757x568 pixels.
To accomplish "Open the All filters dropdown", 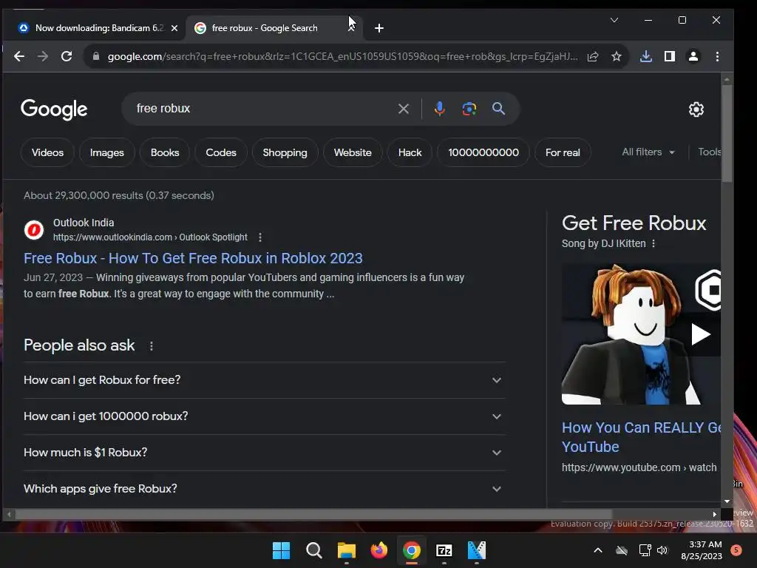I will tap(648, 152).
